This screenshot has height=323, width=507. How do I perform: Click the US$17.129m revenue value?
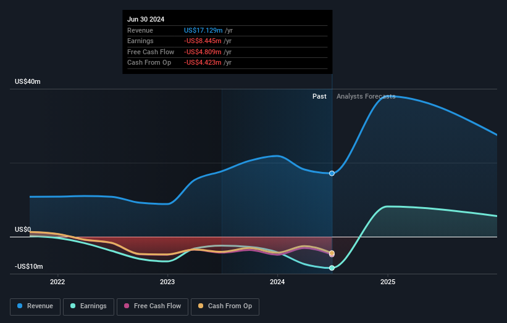pyautogui.click(x=203, y=30)
